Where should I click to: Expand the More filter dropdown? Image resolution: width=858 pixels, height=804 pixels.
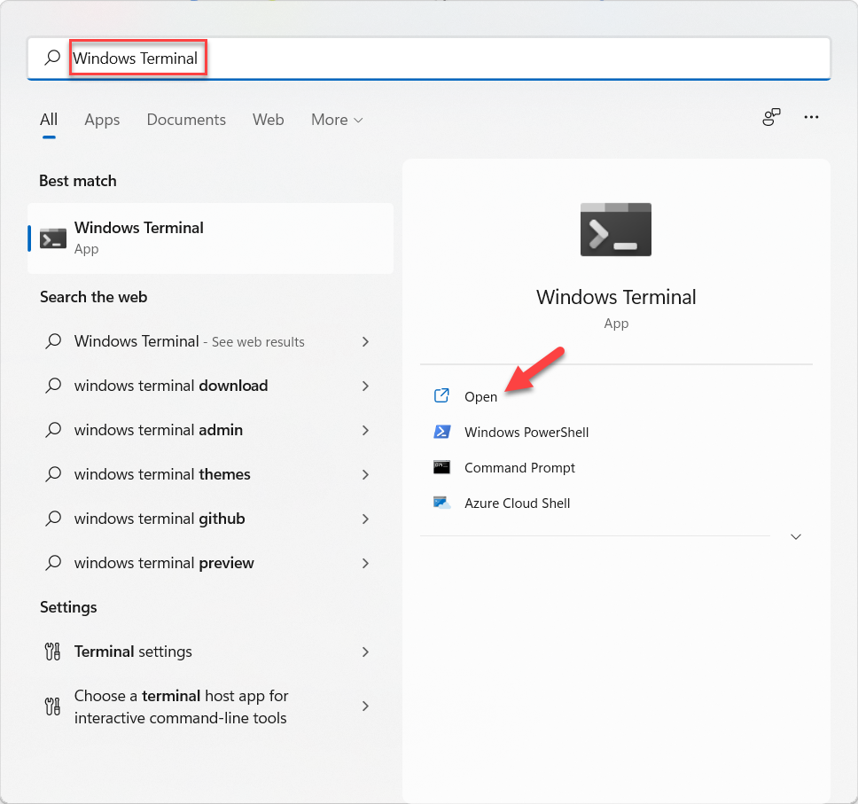click(337, 120)
